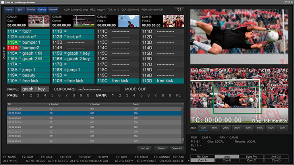Switch to the Playlist tab
This screenshot has height=165, width=294.
coord(31,9)
